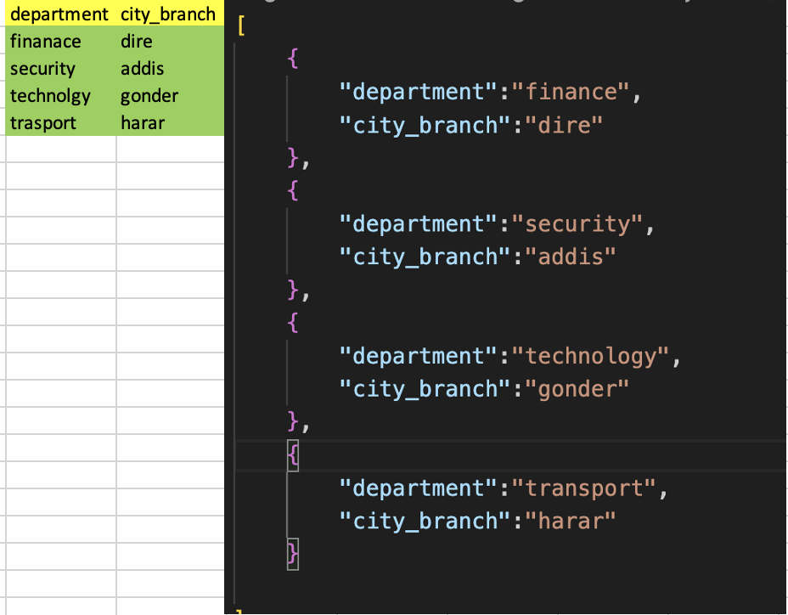788x615 pixels.
Task: Click the 'dire' spreadsheet cell
Action: click(x=170, y=41)
